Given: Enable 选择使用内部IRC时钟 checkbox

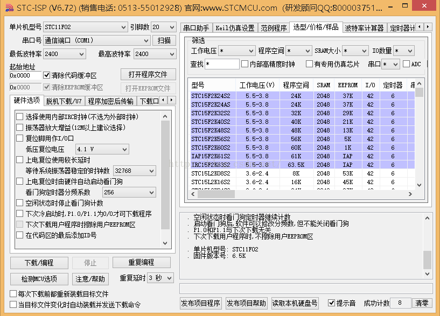Looking at the screenshot, I should point(19,117).
